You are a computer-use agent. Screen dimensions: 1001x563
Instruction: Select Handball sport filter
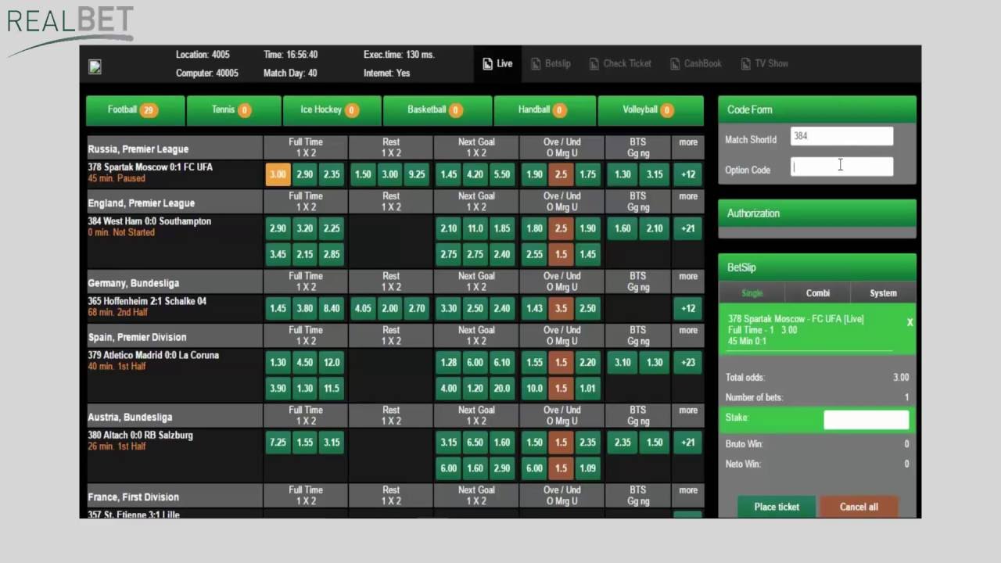click(544, 110)
